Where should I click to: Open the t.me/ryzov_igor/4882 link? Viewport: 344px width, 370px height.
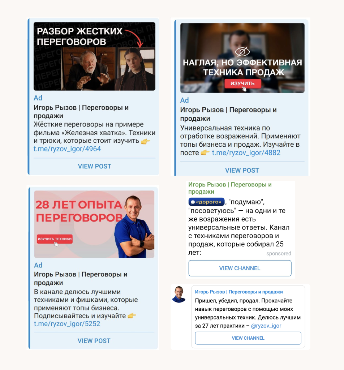(246, 153)
